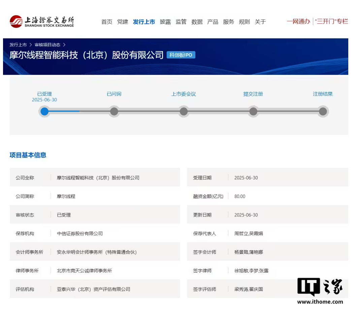Open the 规则 menu
The image size is (353, 313).
tap(244, 22)
